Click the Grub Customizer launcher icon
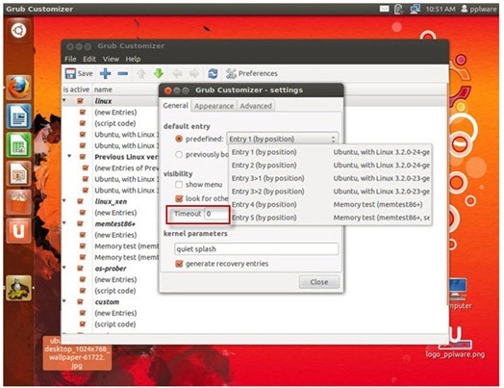 point(18,288)
